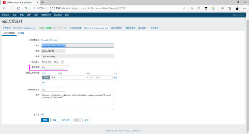Go to the browser home page icon
The width and height of the screenshot is (249, 134).
click(x=26, y=8)
